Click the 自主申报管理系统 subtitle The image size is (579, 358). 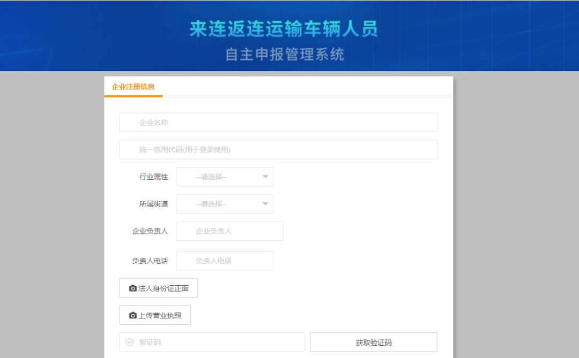pyautogui.click(x=285, y=55)
